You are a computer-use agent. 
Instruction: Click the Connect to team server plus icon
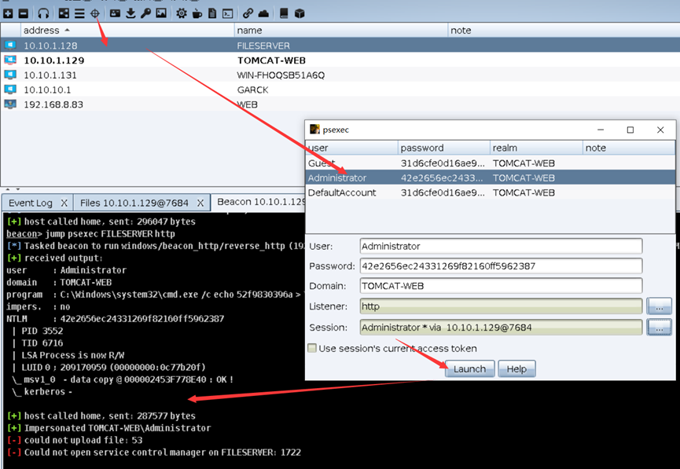[8, 13]
